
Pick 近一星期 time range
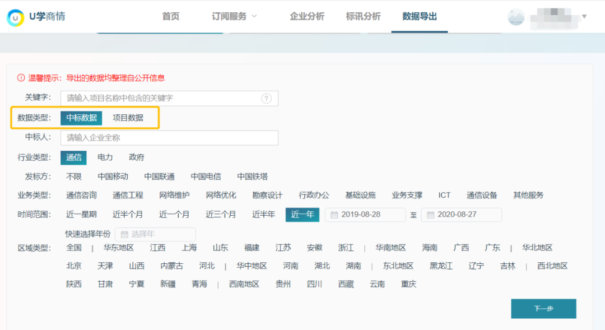click(81, 215)
